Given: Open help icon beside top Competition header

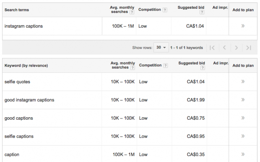Looking at the screenshot, I should [165, 10].
